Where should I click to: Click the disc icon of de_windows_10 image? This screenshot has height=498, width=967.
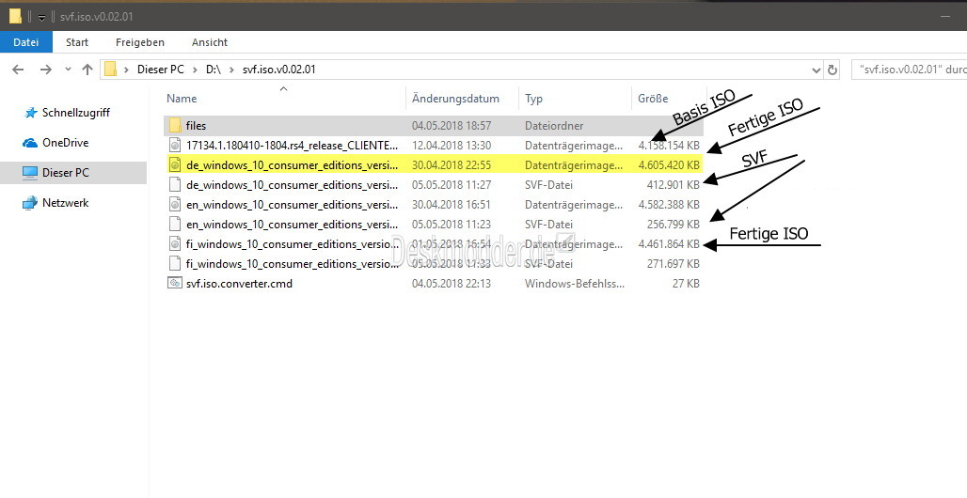[175, 165]
